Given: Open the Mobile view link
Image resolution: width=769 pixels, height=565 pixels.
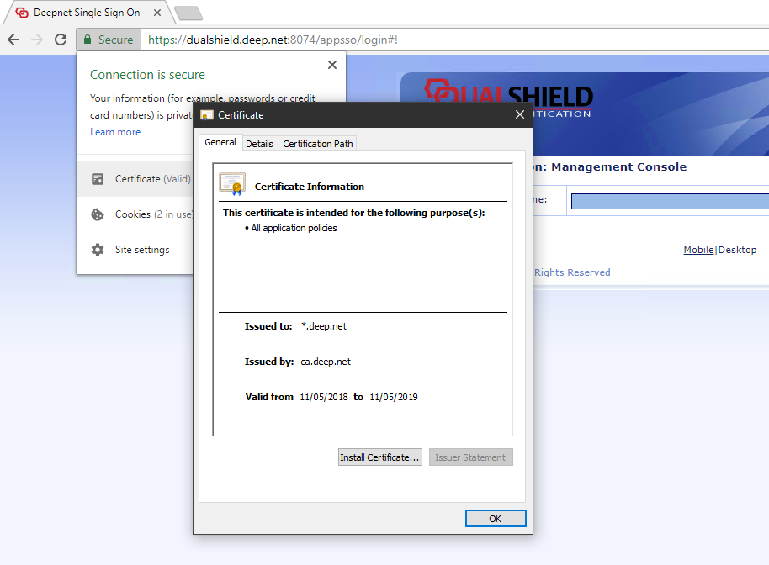Looking at the screenshot, I should 698,250.
